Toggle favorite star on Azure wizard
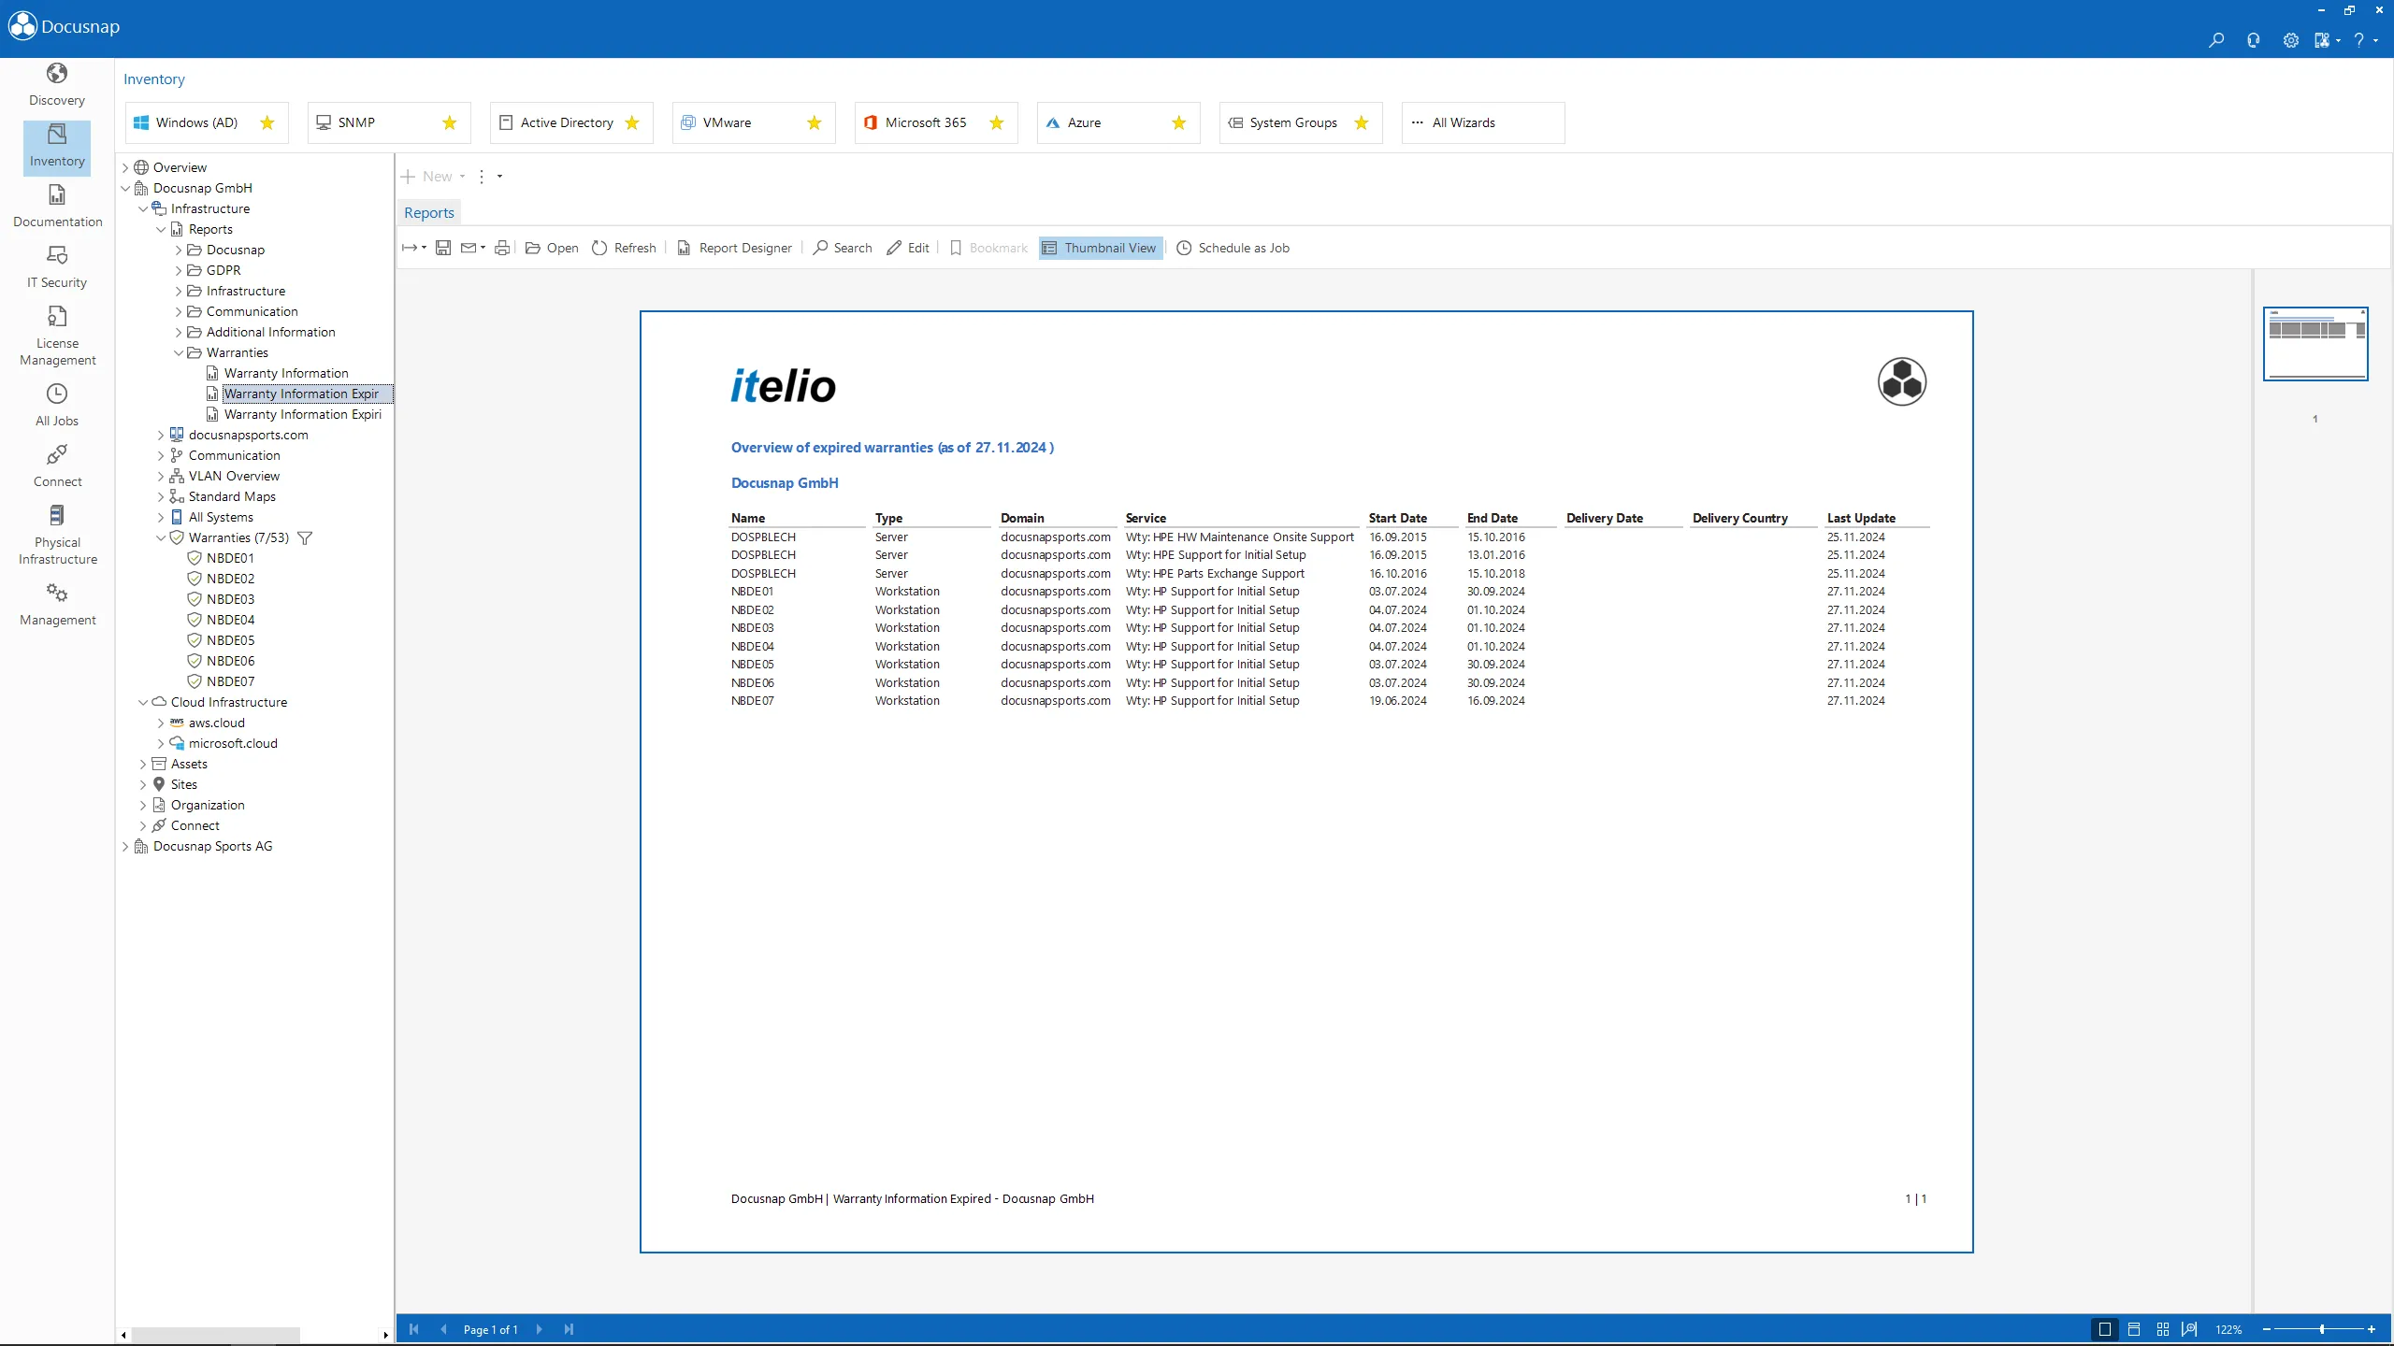The width and height of the screenshot is (2394, 1346). [x=1179, y=122]
